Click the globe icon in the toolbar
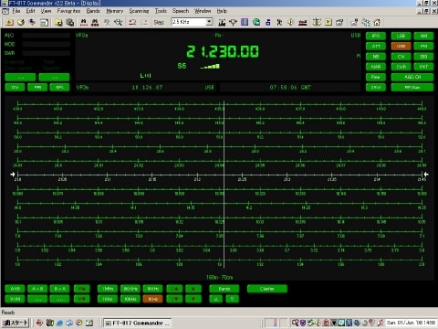This screenshot has width=438, height=329. tap(256, 22)
